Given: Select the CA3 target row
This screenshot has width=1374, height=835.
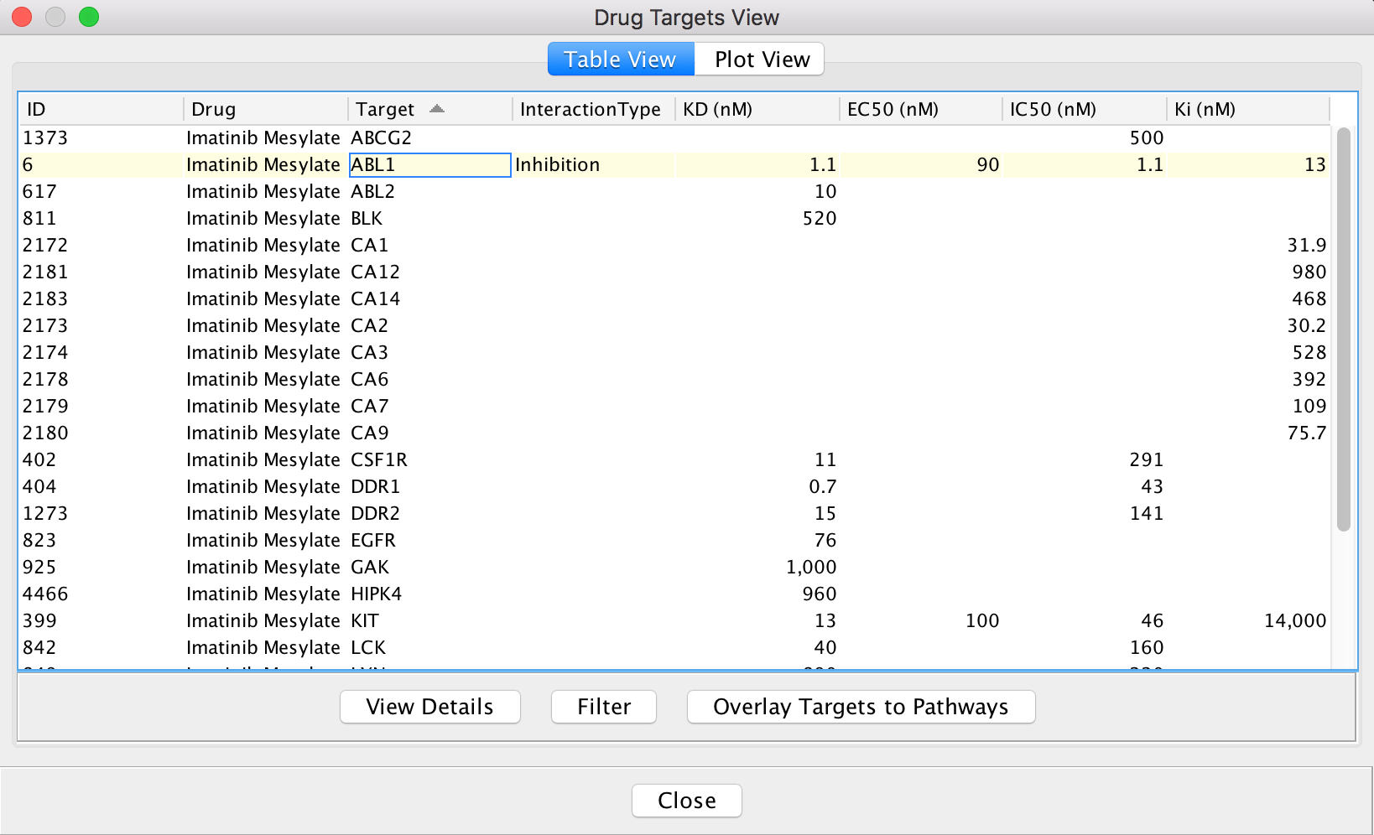Looking at the screenshot, I should click(x=675, y=353).
